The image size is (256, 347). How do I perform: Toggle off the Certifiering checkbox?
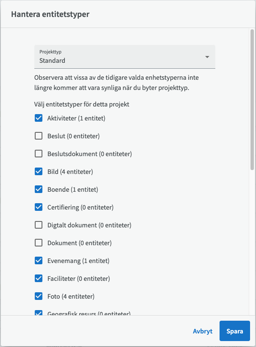tap(39, 207)
